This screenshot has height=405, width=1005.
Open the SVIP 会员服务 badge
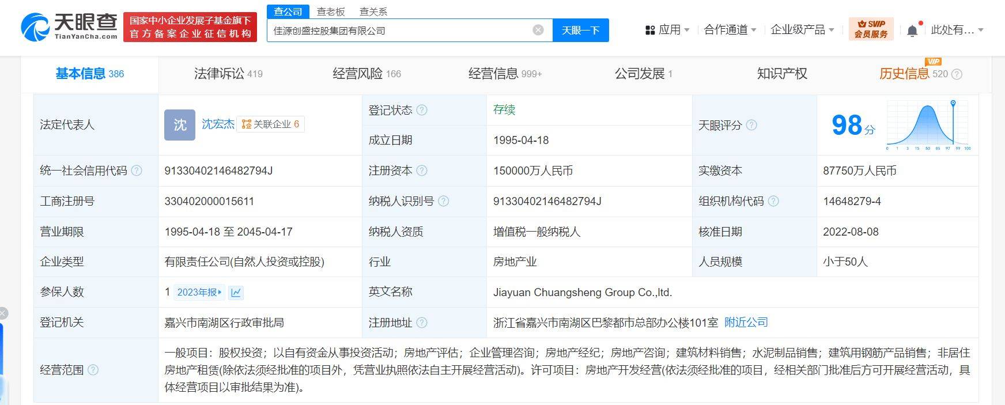871,29
